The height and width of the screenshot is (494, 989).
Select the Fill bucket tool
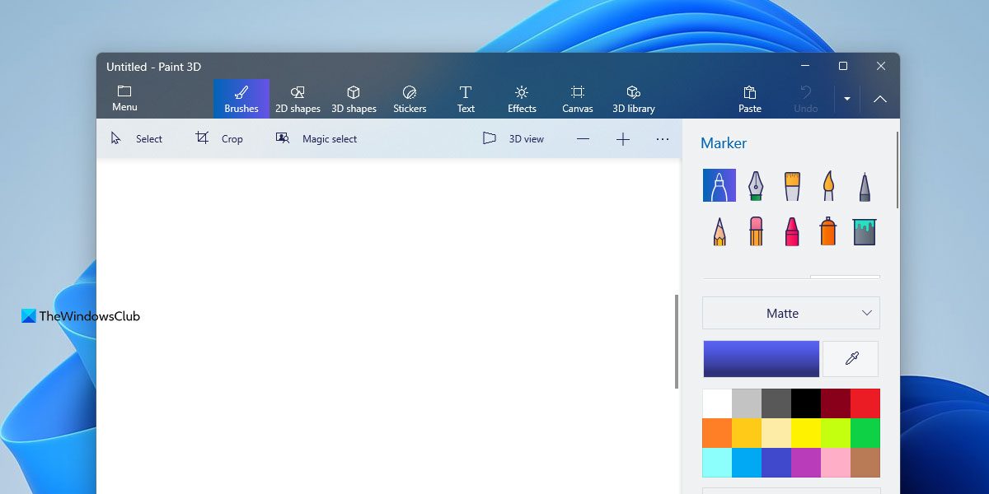(x=863, y=231)
